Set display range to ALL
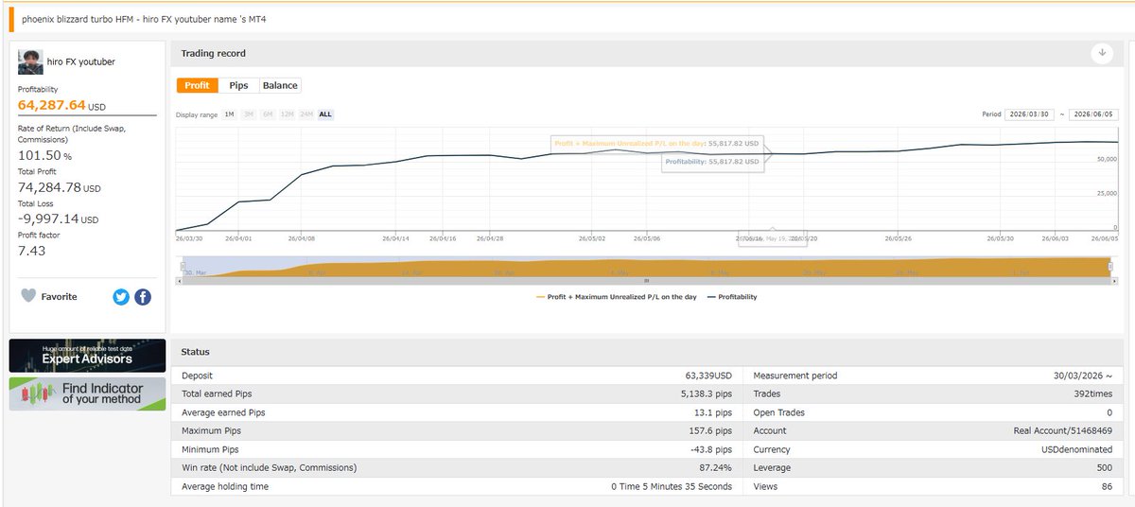This screenshot has width=1135, height=507. pos(325,114)
